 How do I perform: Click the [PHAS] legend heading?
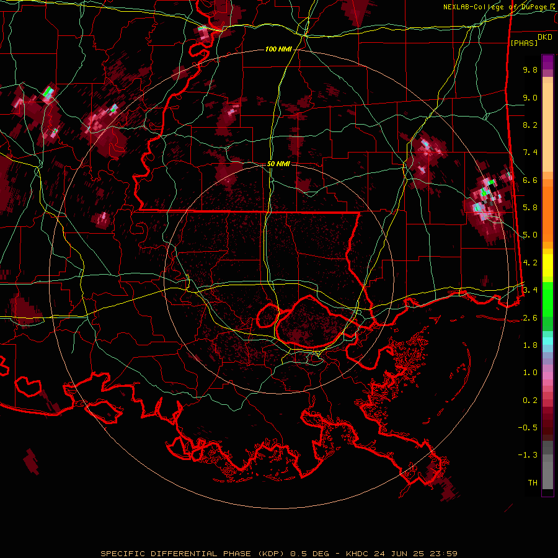524,43
